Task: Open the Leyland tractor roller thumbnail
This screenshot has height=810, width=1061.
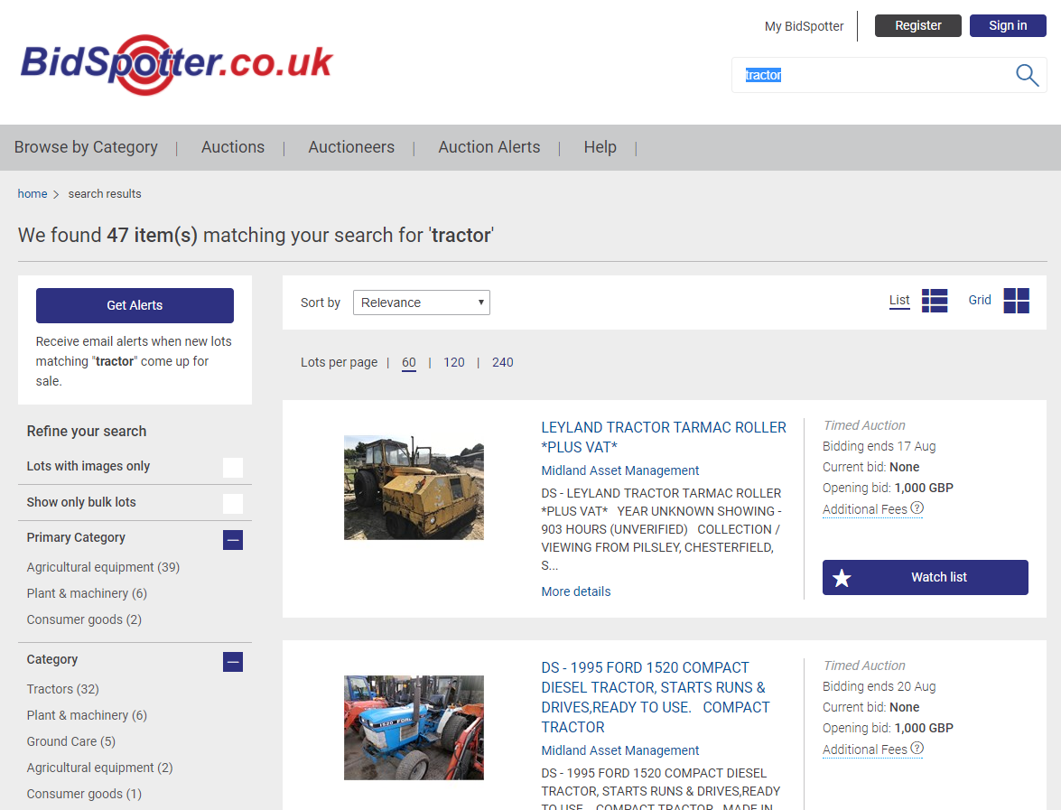Action: point(414,488)
